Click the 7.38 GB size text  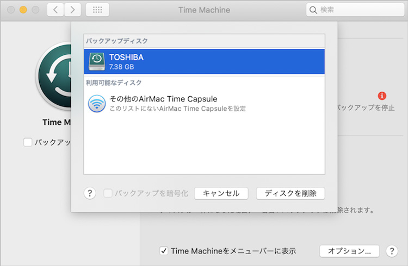[121, 67]
